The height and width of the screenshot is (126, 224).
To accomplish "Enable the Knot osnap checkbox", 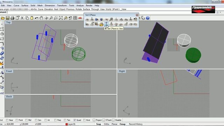I will pyautogui.click(x=84, y=120).
